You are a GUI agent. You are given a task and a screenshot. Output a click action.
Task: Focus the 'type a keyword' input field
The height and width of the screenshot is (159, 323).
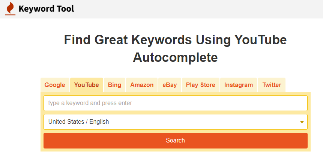coord(176,103)
